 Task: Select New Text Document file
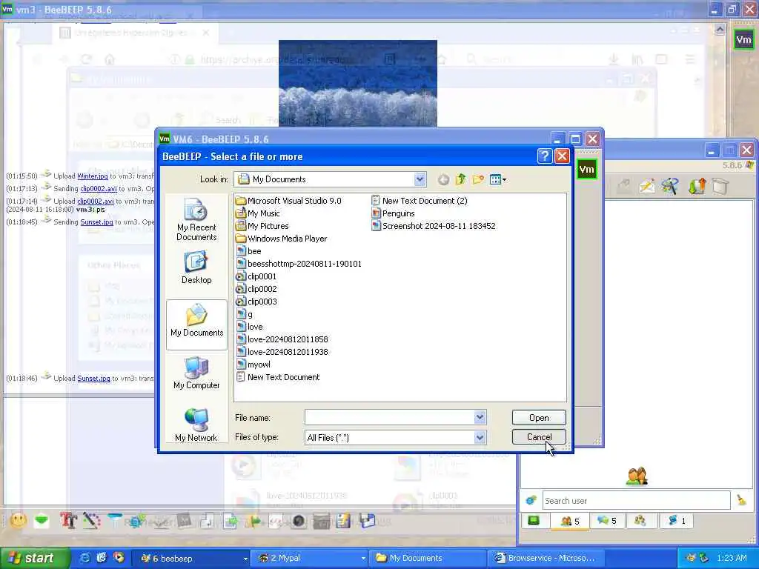pos(278,377)
